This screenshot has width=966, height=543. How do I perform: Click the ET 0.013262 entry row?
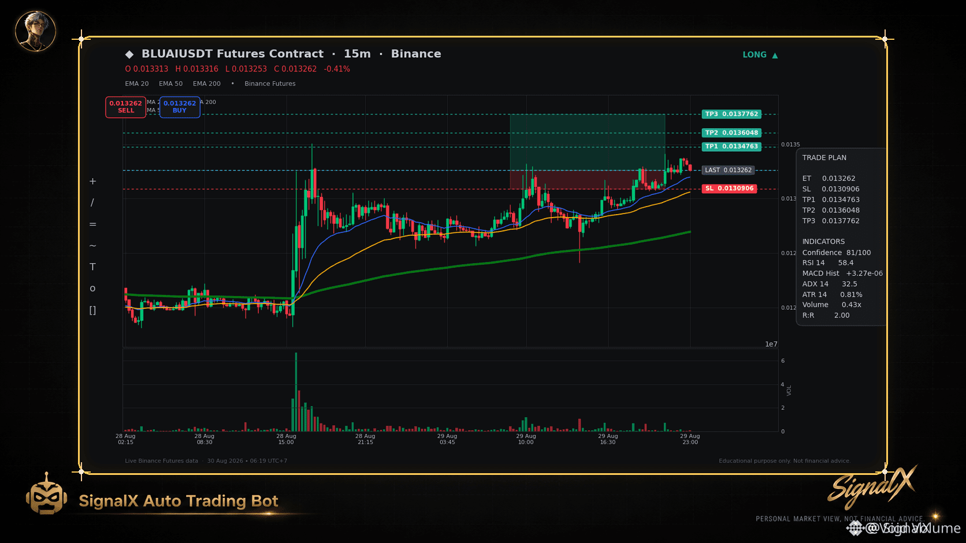pos(829,178)
